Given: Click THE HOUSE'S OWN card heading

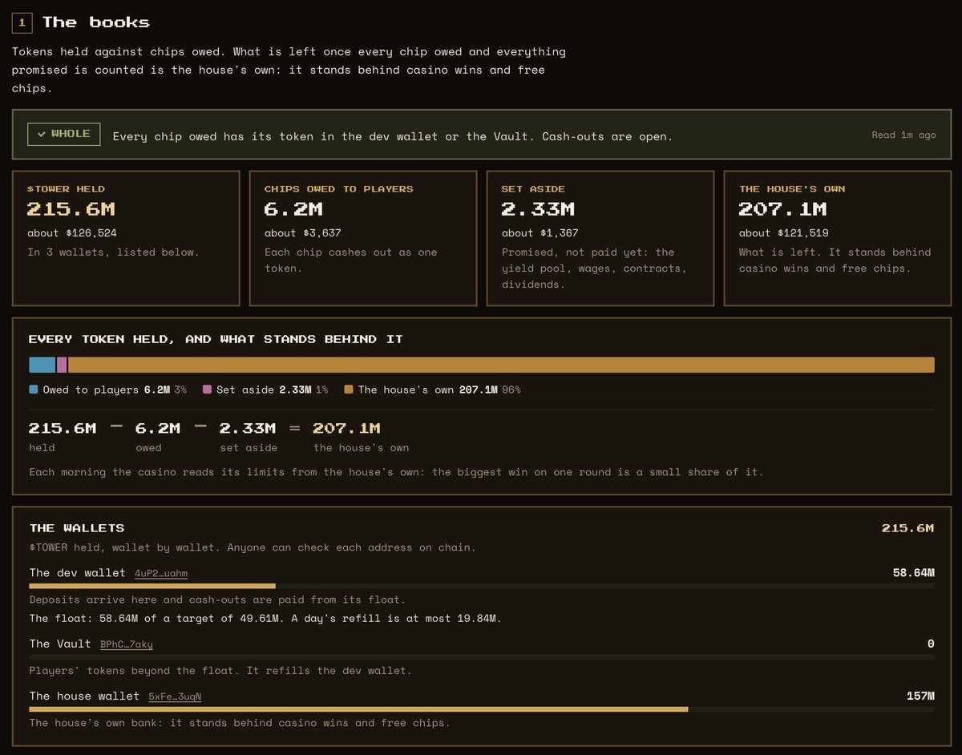Looking at the screenshot, I should pos(792,189).
